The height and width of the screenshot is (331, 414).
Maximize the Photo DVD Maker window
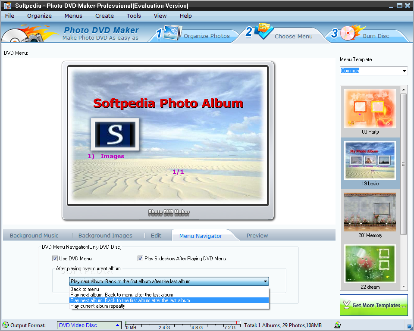pyautogui.click(x=399, y=6)
